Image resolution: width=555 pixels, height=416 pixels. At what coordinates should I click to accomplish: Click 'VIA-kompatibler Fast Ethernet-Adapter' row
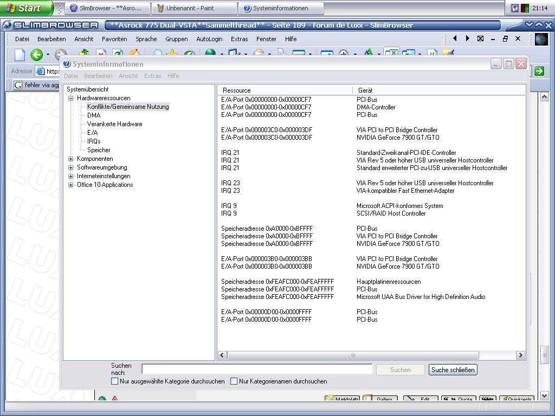pos(405,191)
